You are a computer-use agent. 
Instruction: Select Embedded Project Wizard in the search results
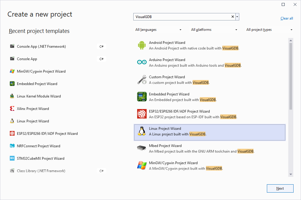click(210, 97)
